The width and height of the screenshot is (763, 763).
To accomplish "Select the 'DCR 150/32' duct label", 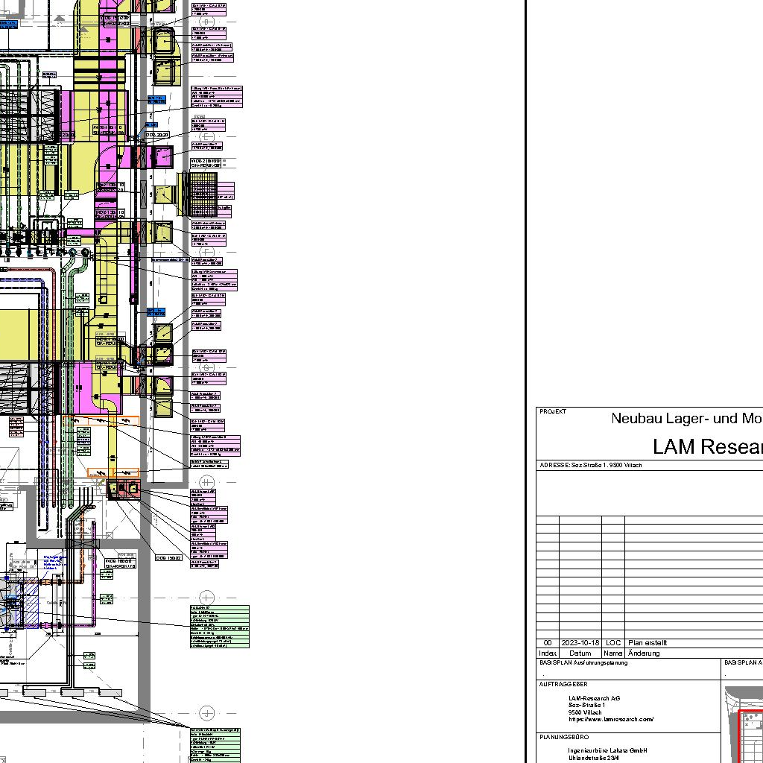I will (x=169, y=557).
